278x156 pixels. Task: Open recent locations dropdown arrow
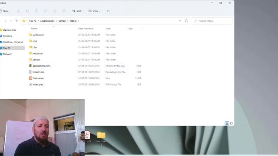tap(11, 21)
